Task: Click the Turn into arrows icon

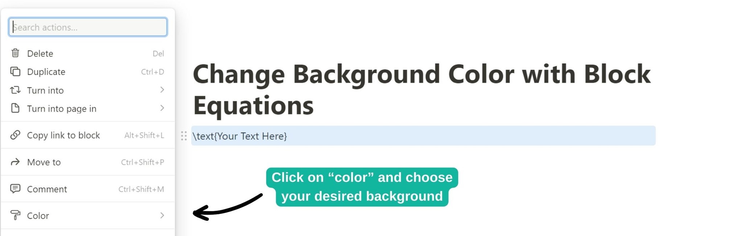Action: click(x=15, y=90)
